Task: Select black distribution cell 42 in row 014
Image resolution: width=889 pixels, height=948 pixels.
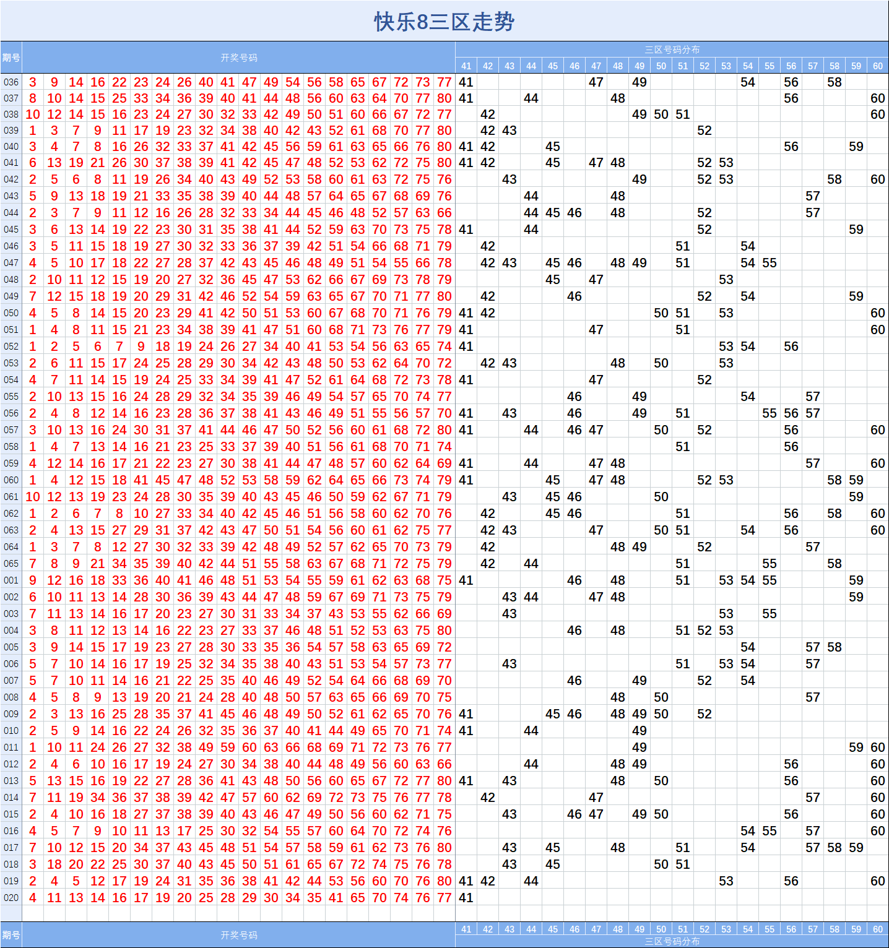Action: tap(488, 798)
